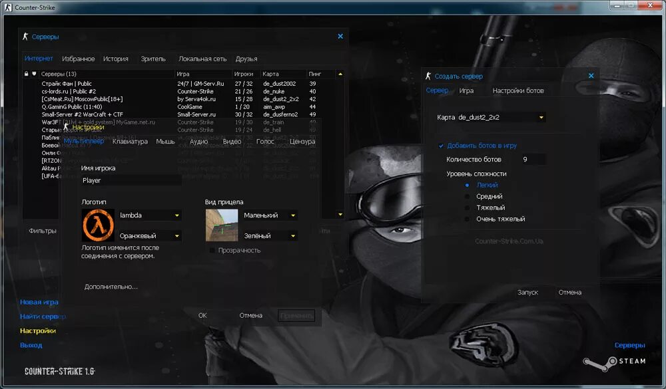This screenshot has width=666, height=389.
Task: Open the Цензура settings tab
Action: [302, 141]
